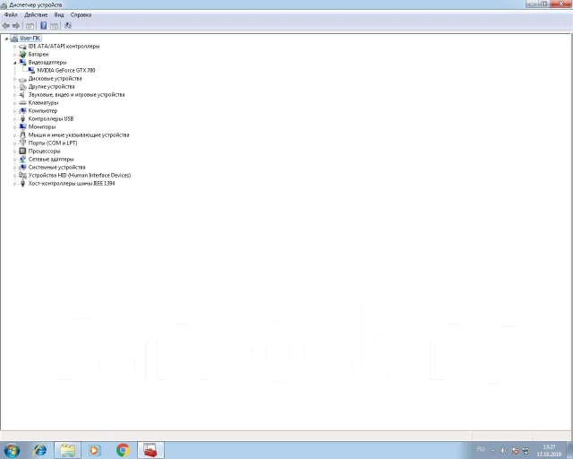Open Windows Explorer from the taskbar
The width and height of the screenshot is (573, 459).
click(x=68, y=450)
